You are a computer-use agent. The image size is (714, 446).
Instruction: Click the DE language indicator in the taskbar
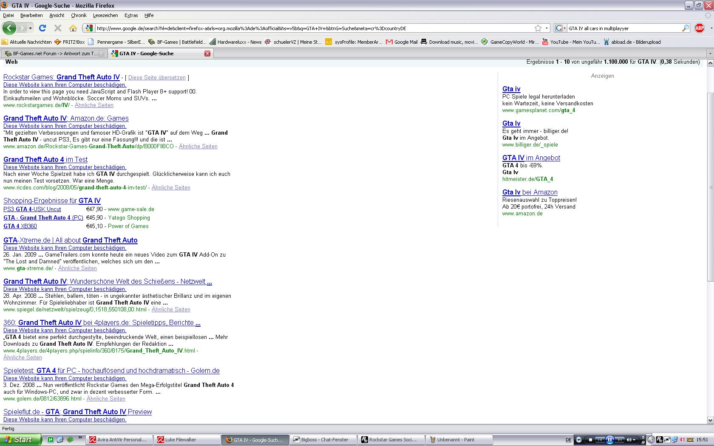pyautogui.click(x=568, y=440)
